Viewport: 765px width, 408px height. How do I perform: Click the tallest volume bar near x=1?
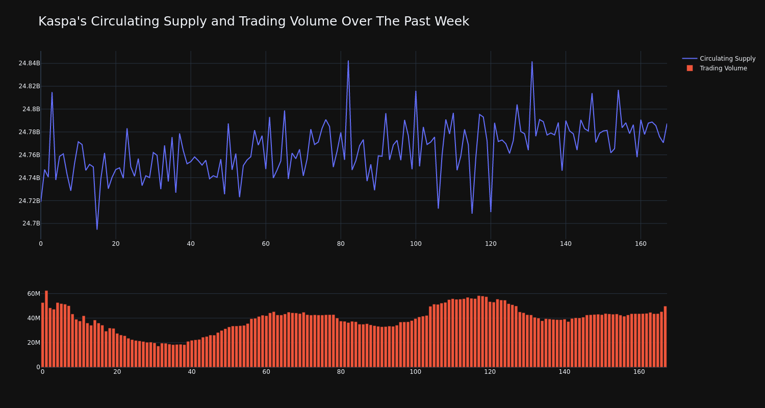46,329
